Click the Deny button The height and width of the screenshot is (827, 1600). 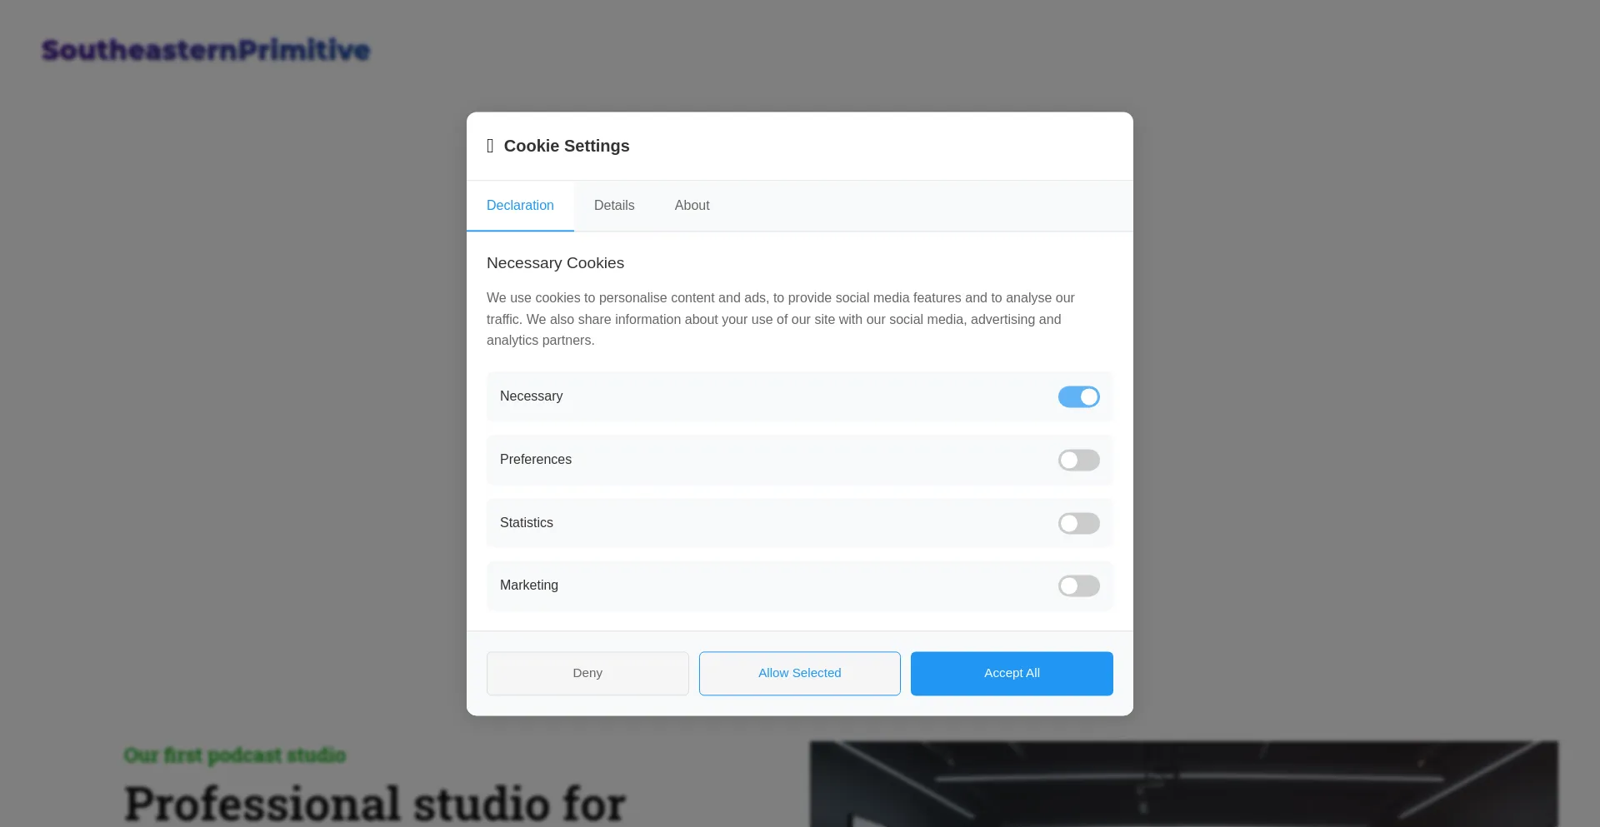(x=587, y=673)
